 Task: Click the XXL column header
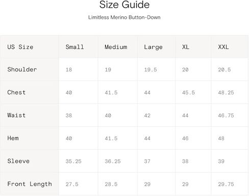[x=223, y=47]
